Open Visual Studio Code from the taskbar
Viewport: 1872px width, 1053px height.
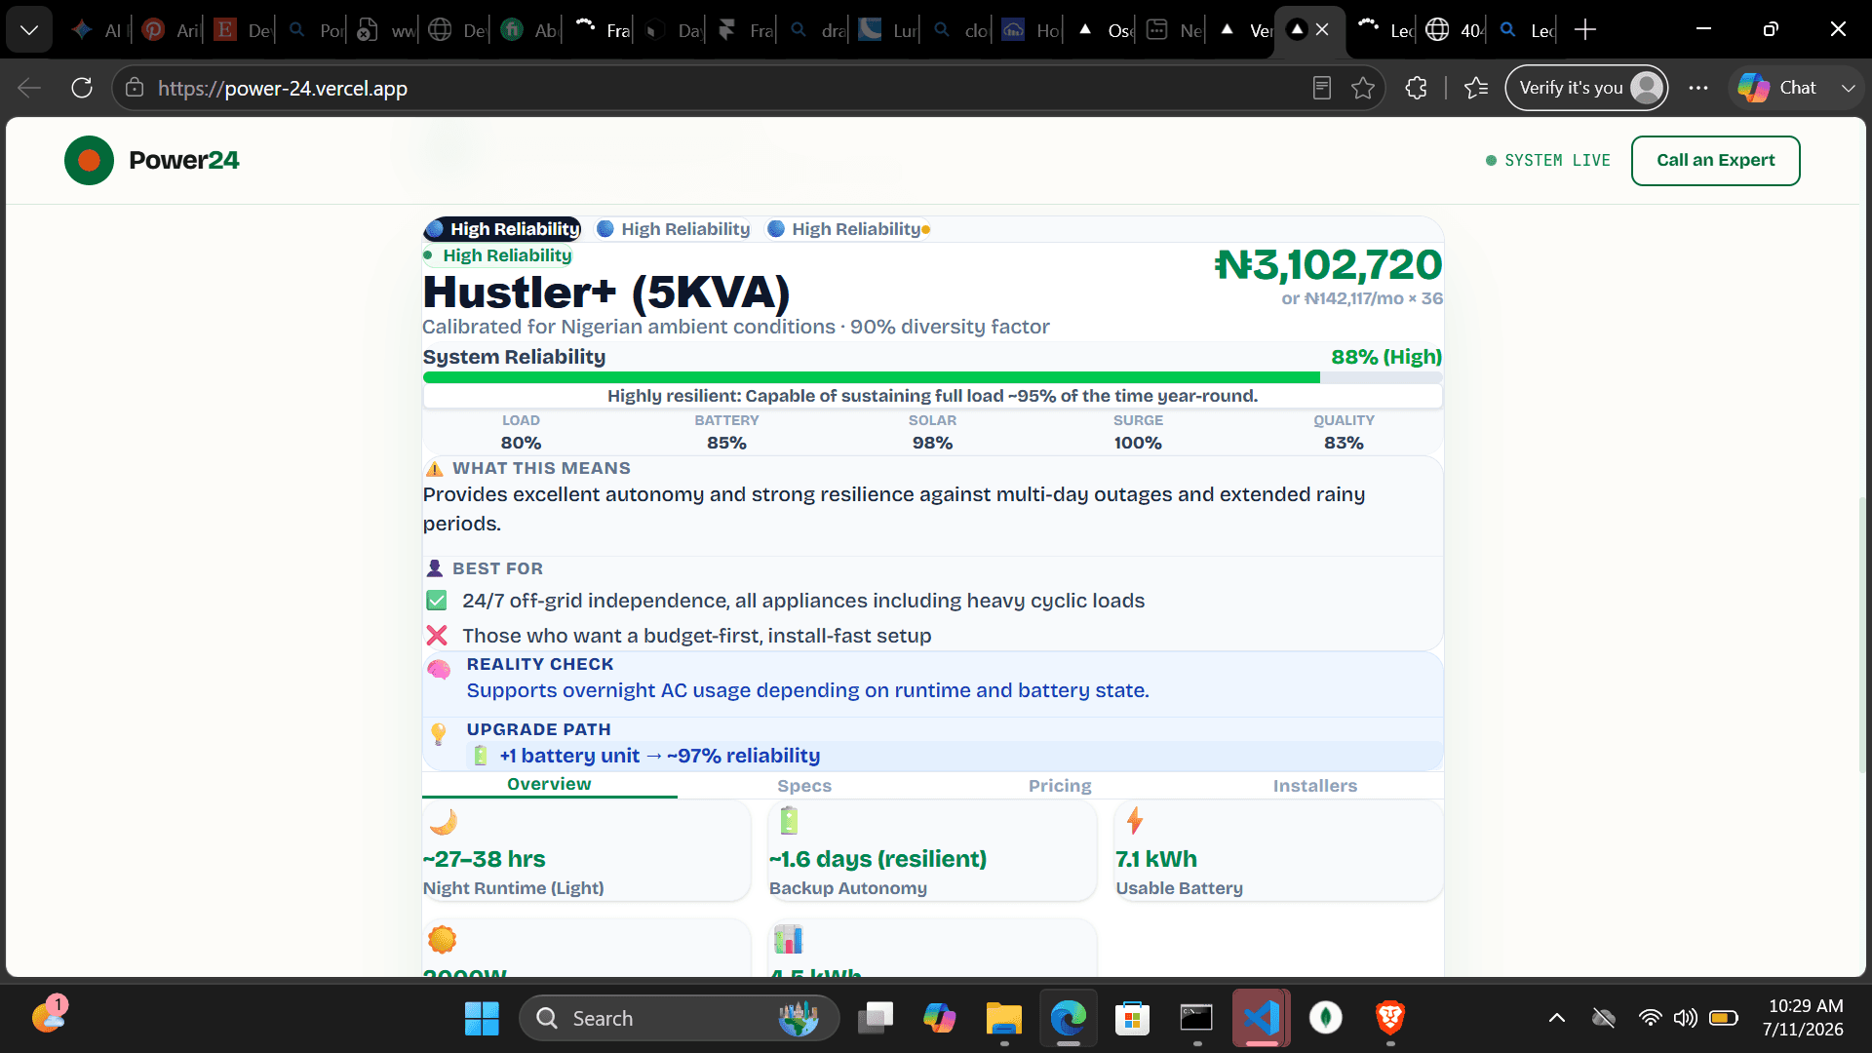[x=1262, y=1019]
